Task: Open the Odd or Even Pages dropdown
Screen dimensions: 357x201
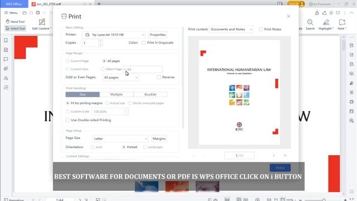Action: (120, 78)
